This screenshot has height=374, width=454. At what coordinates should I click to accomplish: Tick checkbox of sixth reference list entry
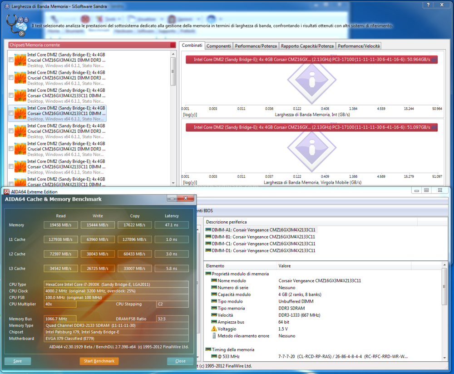coord(11,149)
